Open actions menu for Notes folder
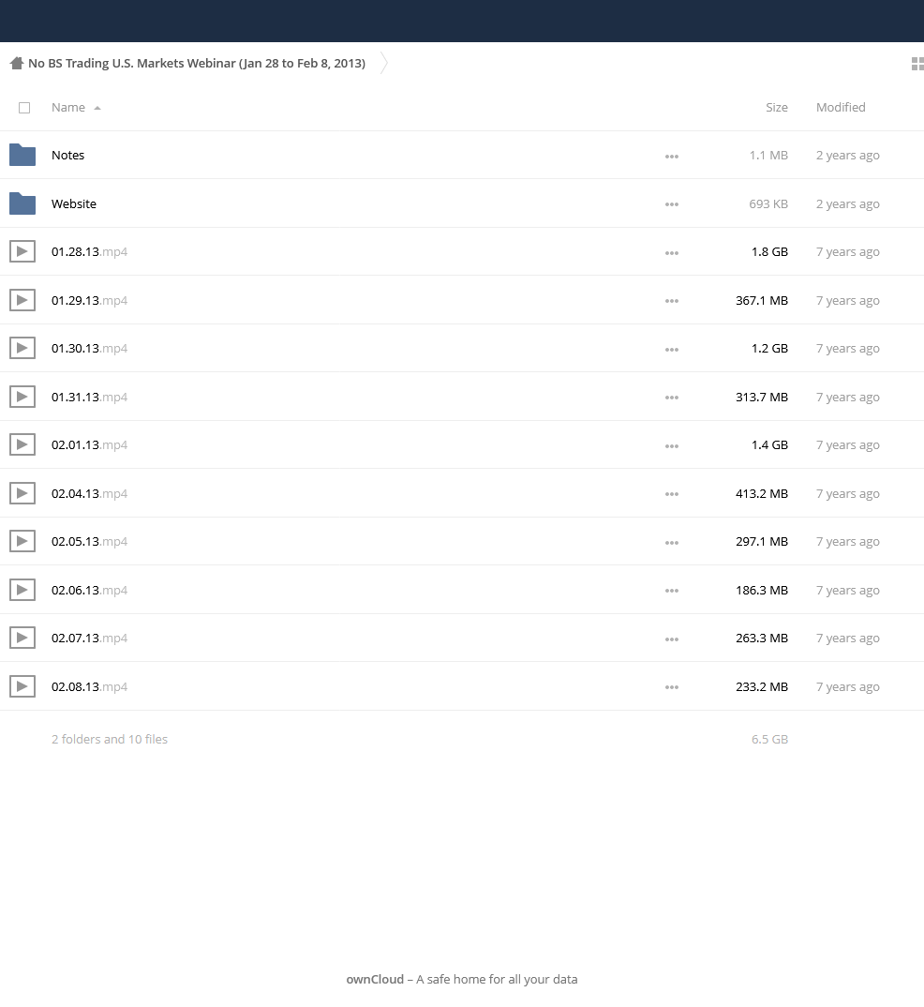 [x=672, y=156]
